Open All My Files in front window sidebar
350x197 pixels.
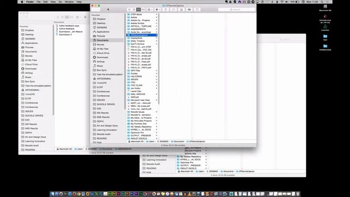tap(101, 49)
